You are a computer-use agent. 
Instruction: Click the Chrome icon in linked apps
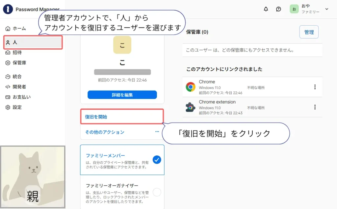click(190, 87)
